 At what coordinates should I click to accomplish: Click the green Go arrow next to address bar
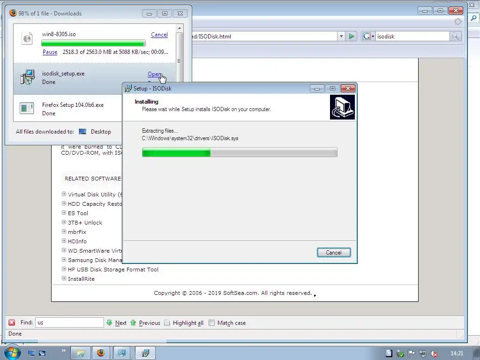point(352,37)
